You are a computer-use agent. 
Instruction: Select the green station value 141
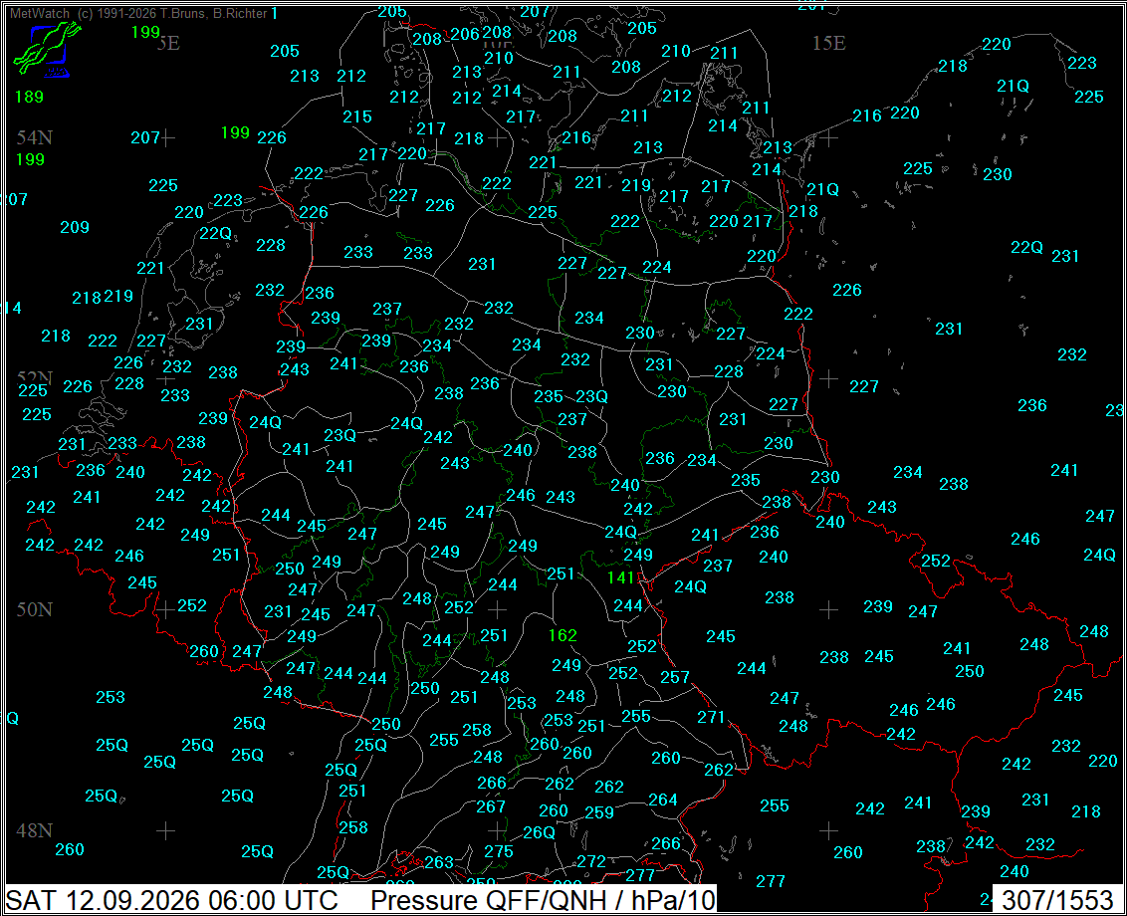coord(621,577)
